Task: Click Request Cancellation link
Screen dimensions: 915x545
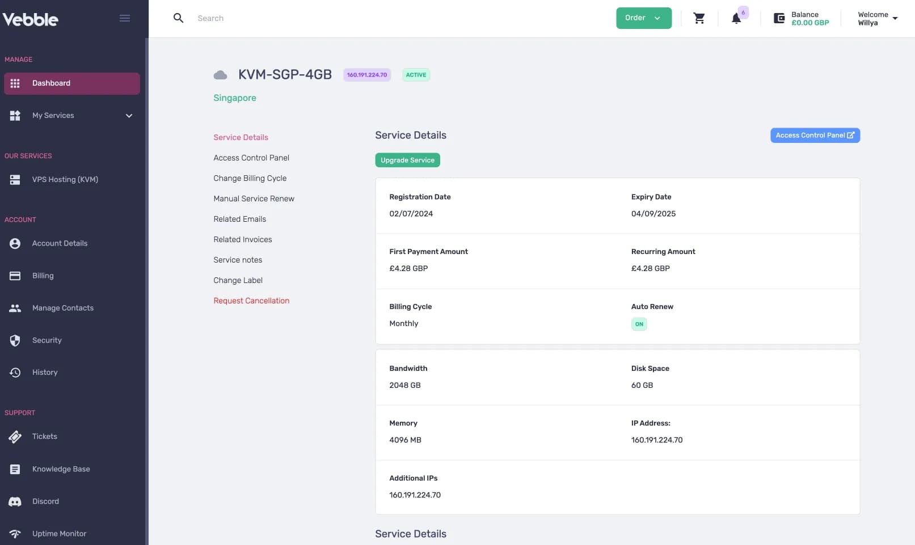Action: [x=251, y=301]
